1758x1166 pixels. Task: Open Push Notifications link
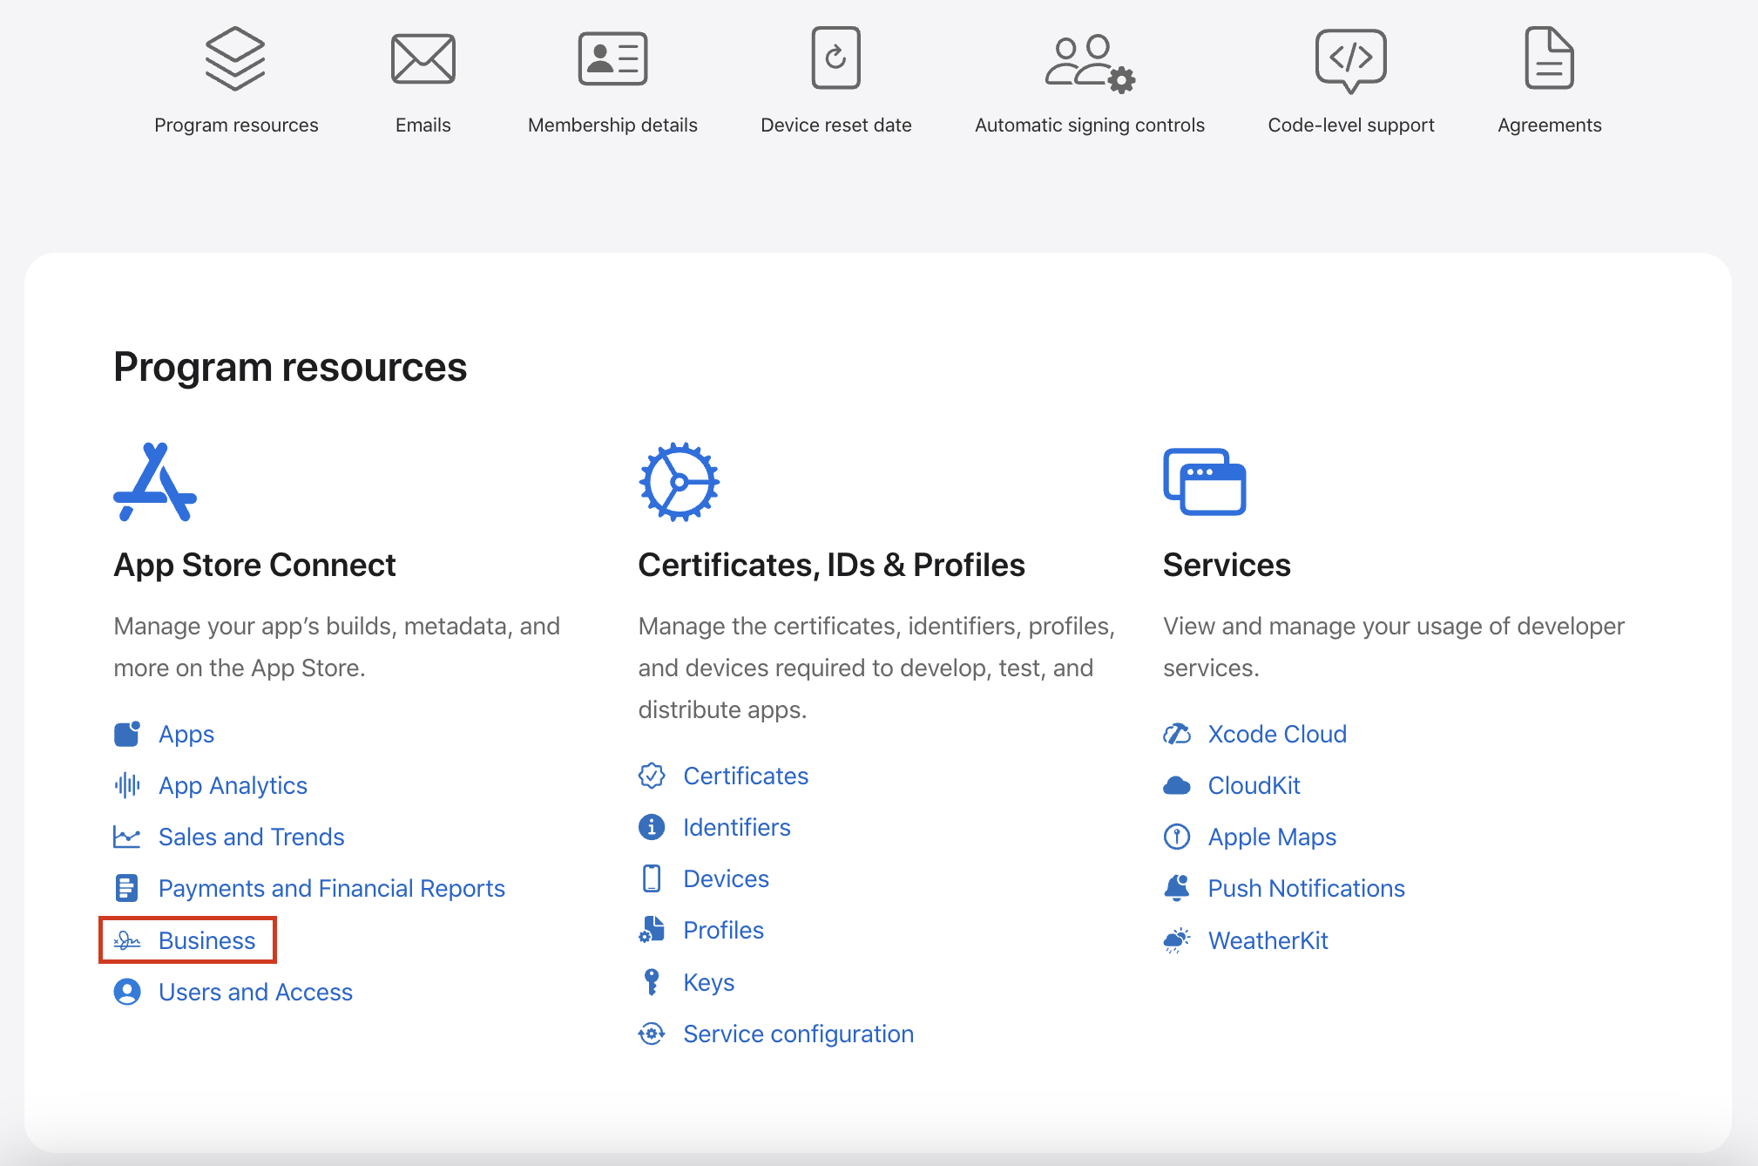click(1306, 888)
